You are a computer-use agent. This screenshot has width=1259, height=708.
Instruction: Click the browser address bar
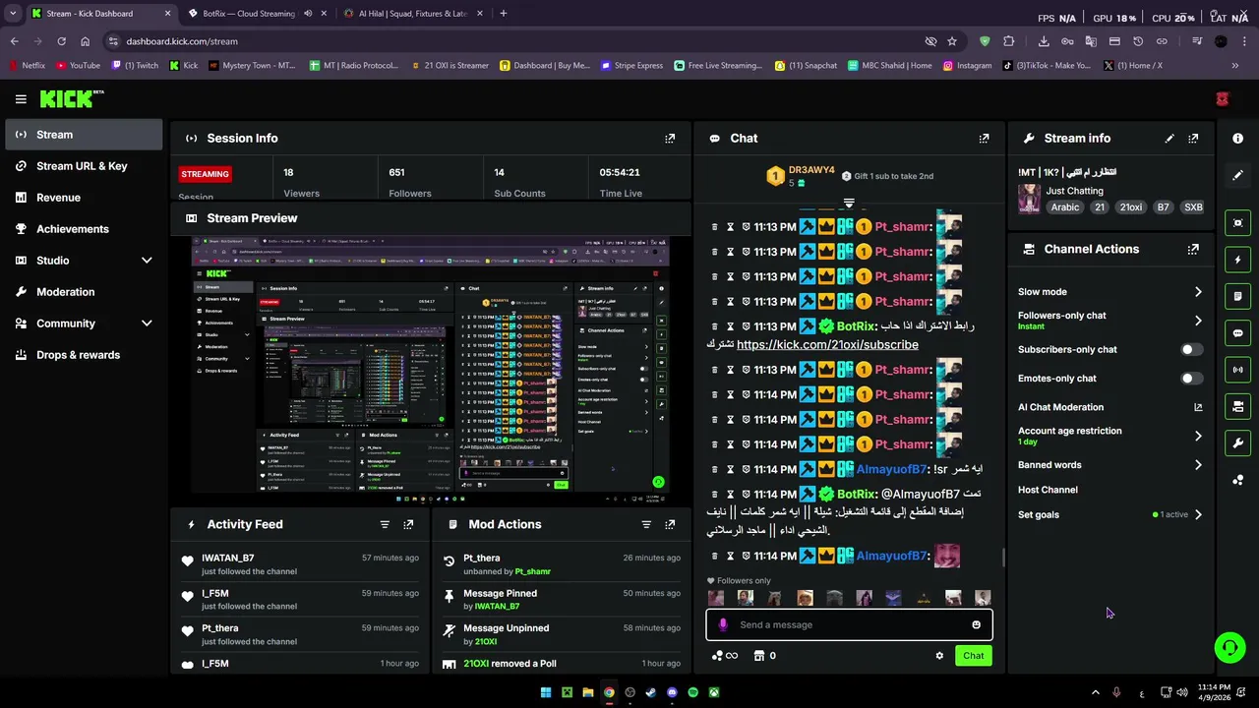point(511,41)
